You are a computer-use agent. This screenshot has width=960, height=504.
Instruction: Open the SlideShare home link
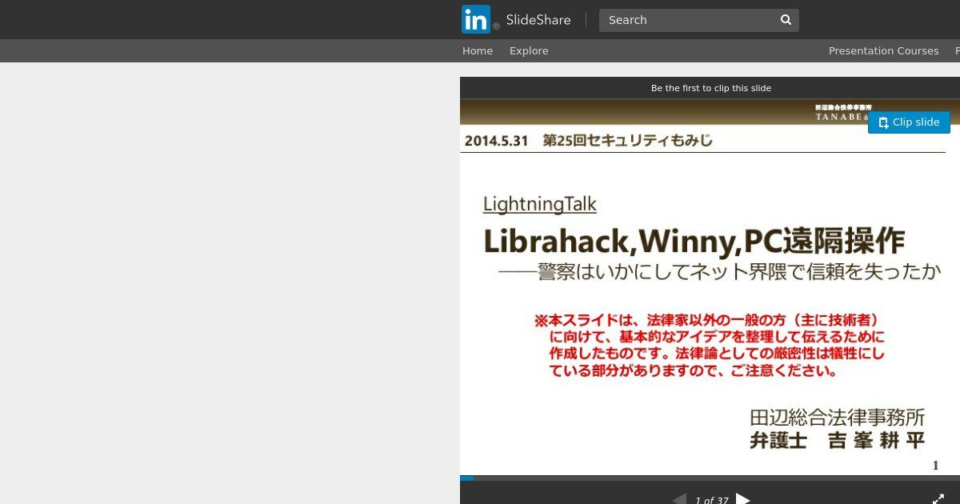point(538,20)
